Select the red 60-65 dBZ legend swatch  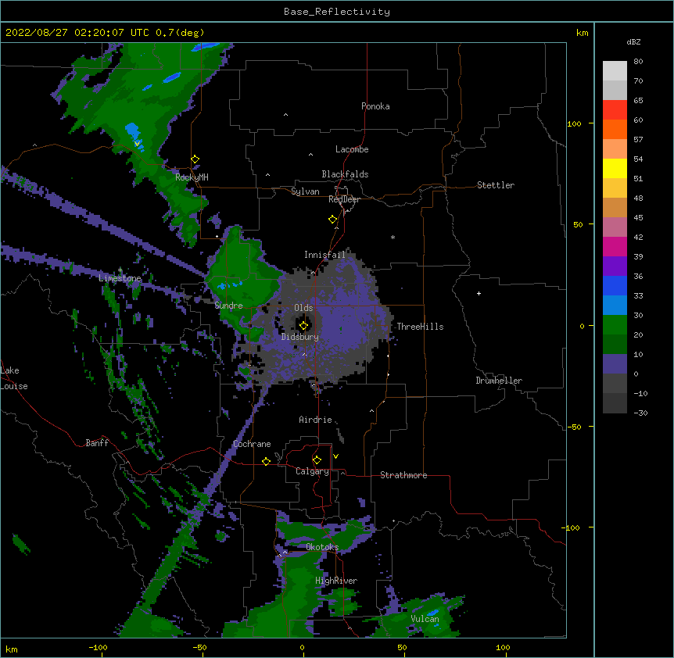click(x=615, y=109)
